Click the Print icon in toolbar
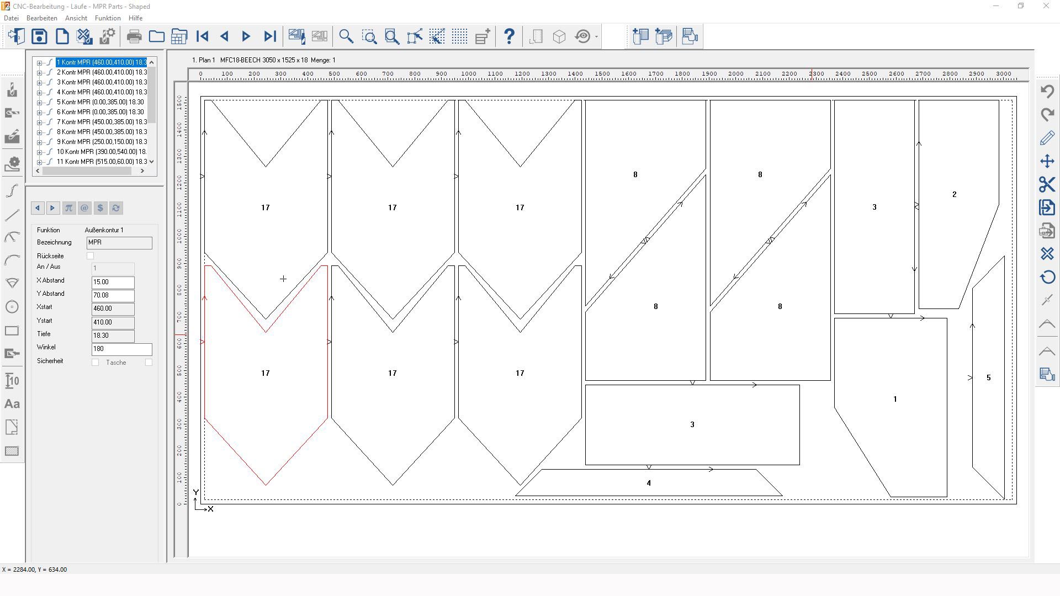 (134, 36)
